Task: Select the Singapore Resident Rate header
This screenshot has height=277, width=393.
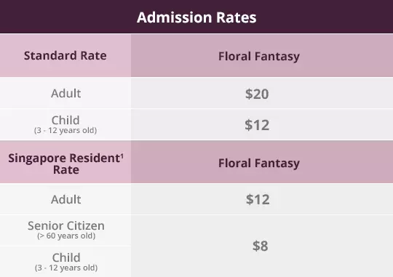Action: click(x=65, y=164)
